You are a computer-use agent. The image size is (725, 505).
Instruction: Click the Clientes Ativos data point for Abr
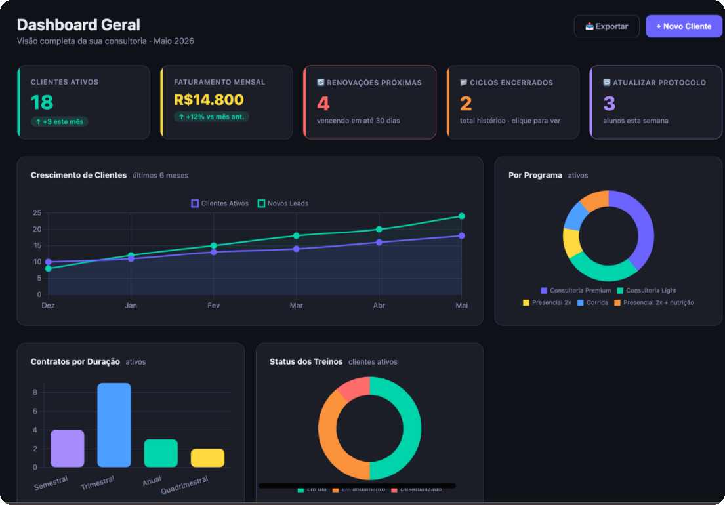379,242
